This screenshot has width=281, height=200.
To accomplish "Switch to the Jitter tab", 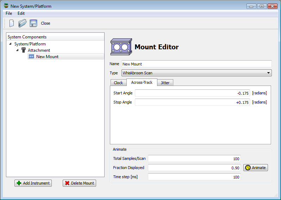I will pyautogui.click(x=165, y=83).
